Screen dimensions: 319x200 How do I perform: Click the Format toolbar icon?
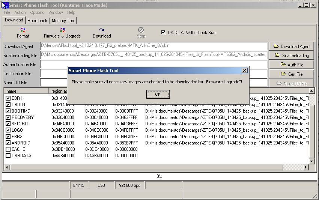tap(23, 30)
